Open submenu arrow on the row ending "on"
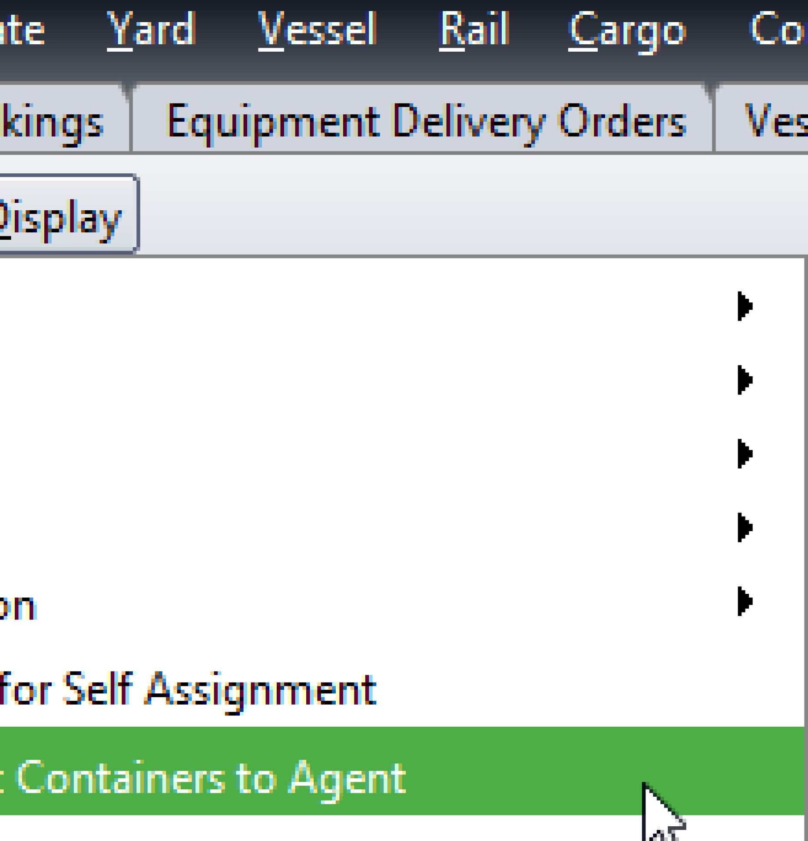This screenshot has width=808, height=841. [x=745, y=602]
